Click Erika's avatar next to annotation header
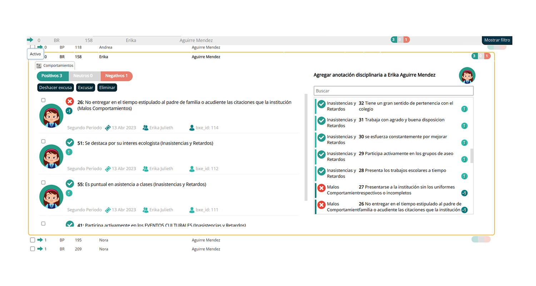 click(x=467, y=75)
